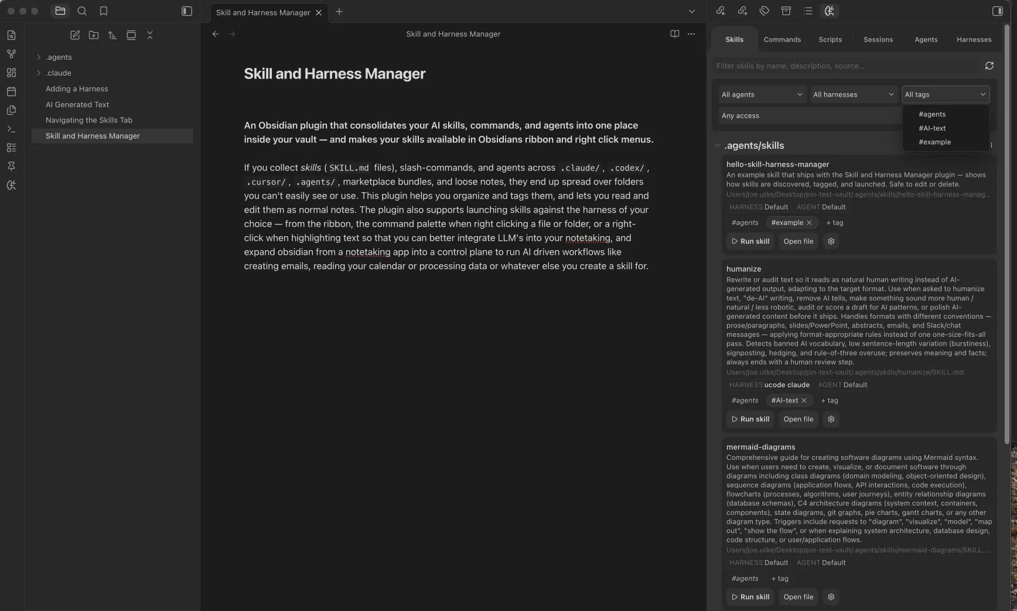
Task: Refresh the skills list
Action: pyautogui.click(x=989, y=66)
